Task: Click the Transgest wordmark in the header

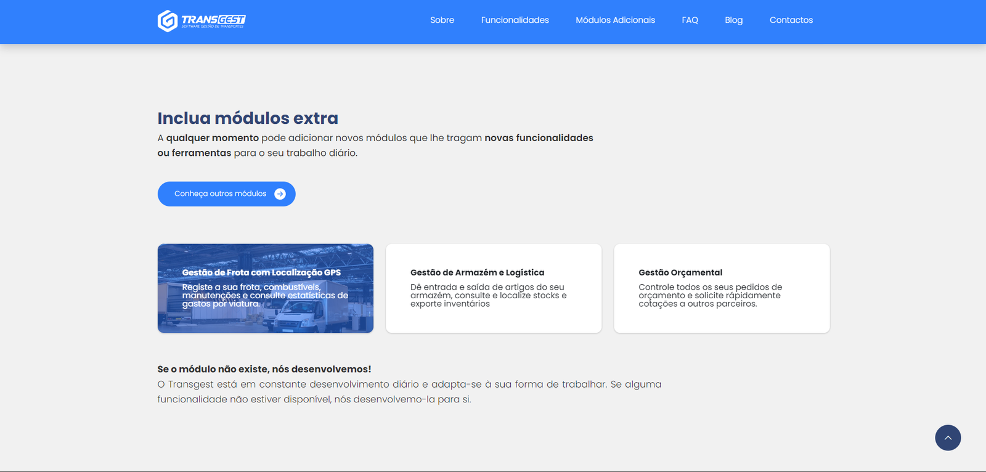Action: [213, 20]
